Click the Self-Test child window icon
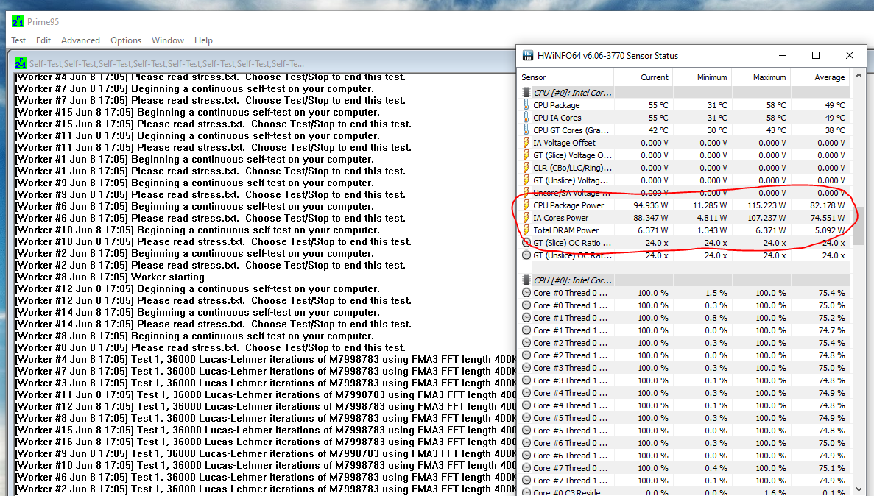 point(21,63)
